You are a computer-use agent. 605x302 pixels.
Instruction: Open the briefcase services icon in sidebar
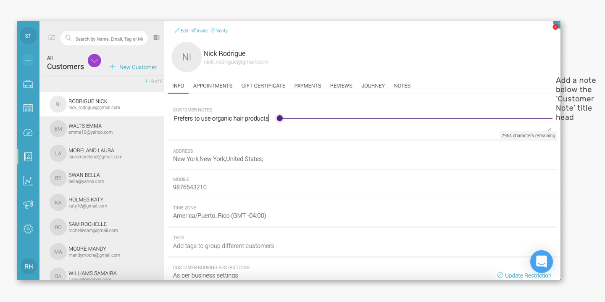28,84
